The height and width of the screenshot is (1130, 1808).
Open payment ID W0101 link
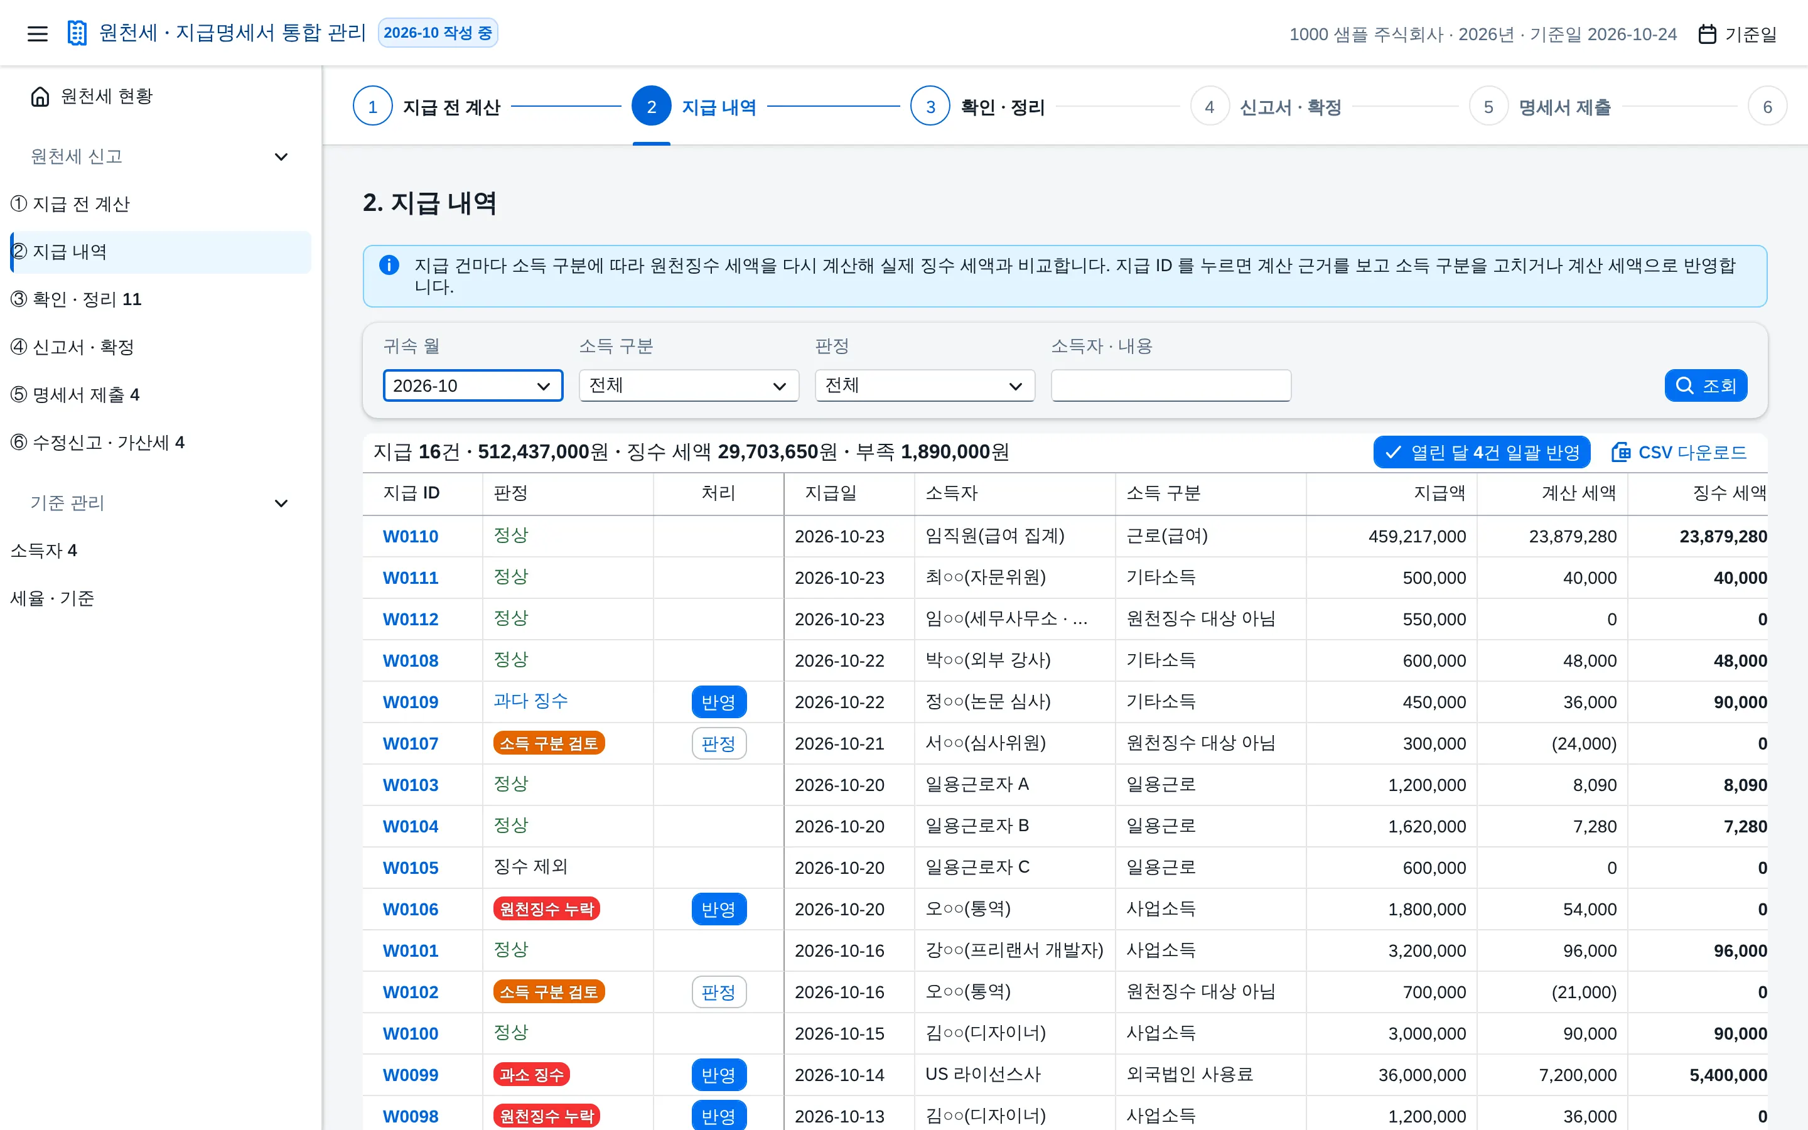tap(410, 950)
